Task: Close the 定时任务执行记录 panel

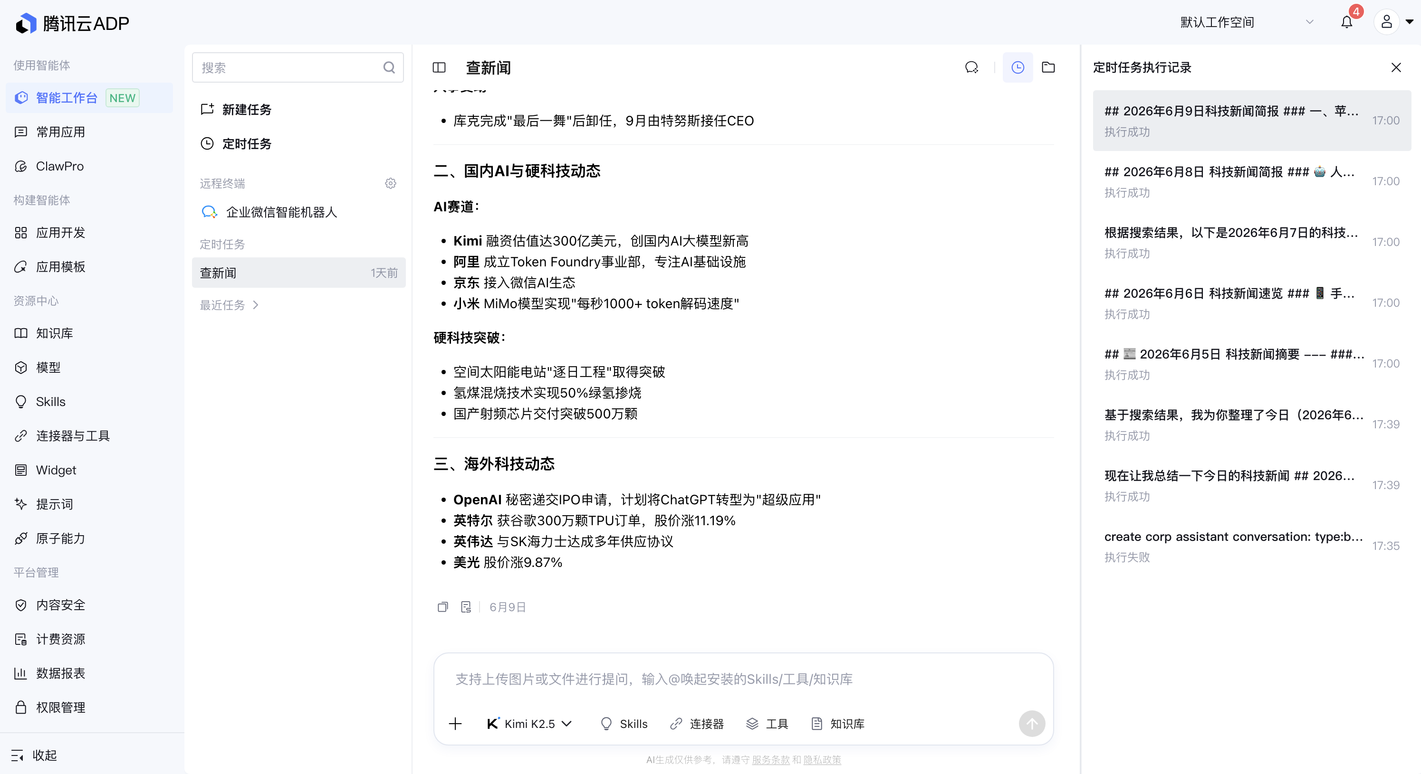Action: 1396,67
